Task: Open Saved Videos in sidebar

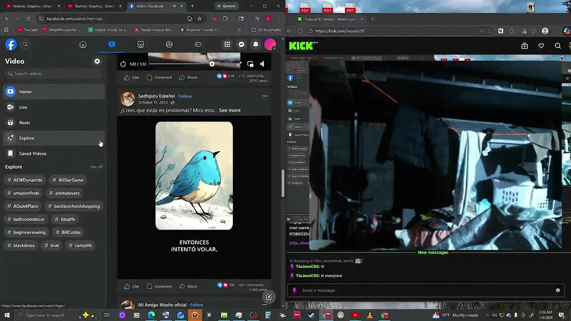Action: click(x=54, y=153)
